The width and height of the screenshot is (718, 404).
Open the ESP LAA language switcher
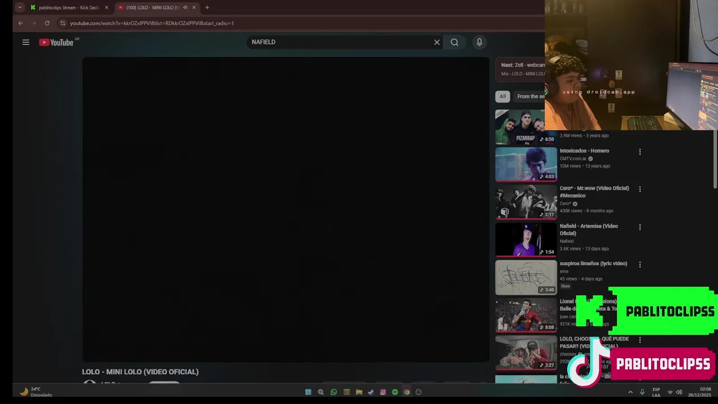point(656,392)
